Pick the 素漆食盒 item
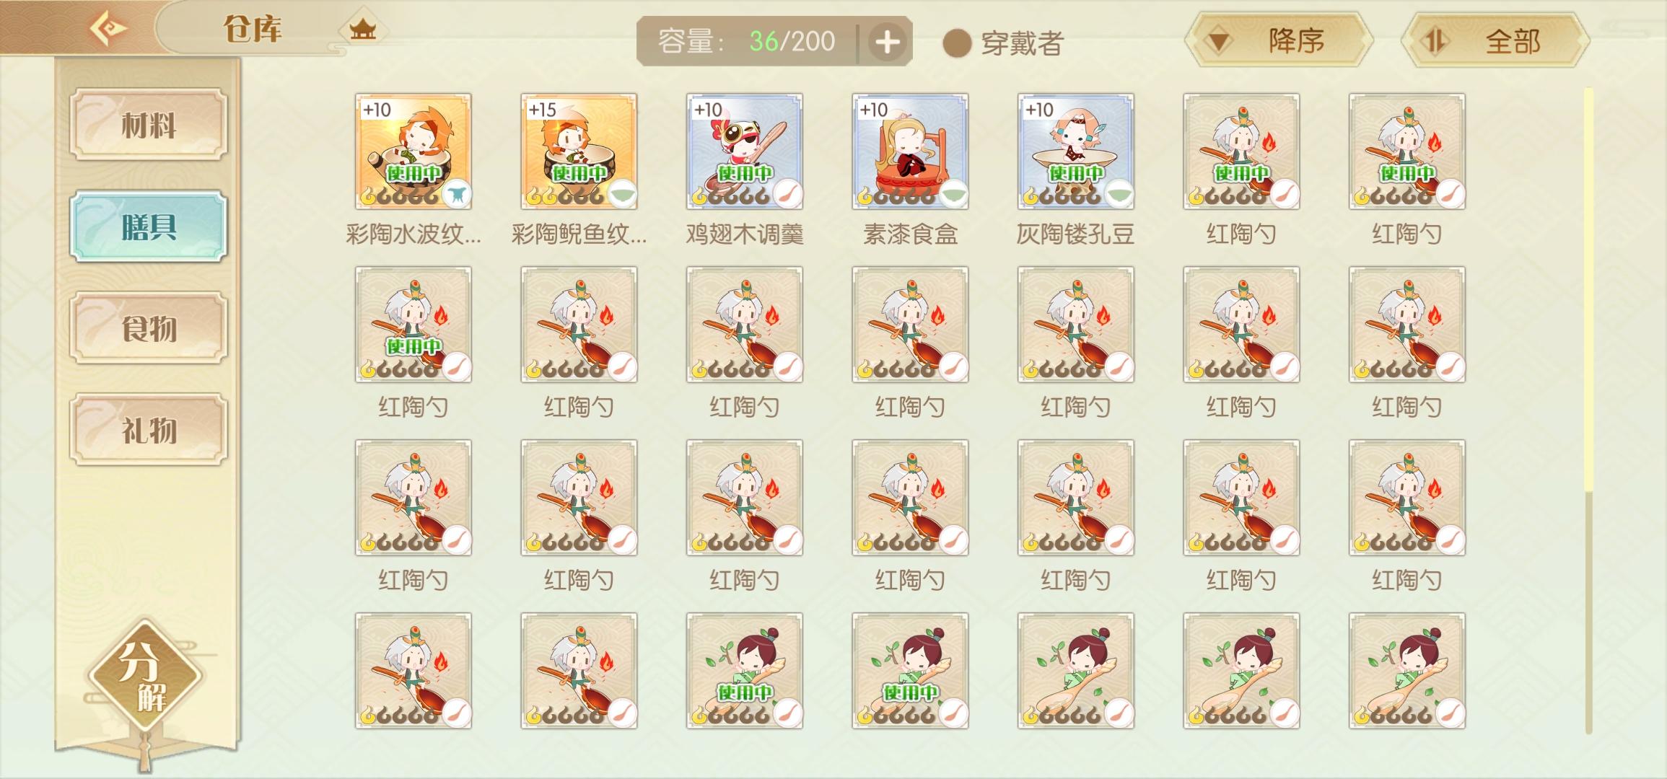Viewport: 1667px width, 779px height. tap(910, 151)
